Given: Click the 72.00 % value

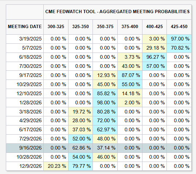Looking at the screenshot, I should pos(105,121).
